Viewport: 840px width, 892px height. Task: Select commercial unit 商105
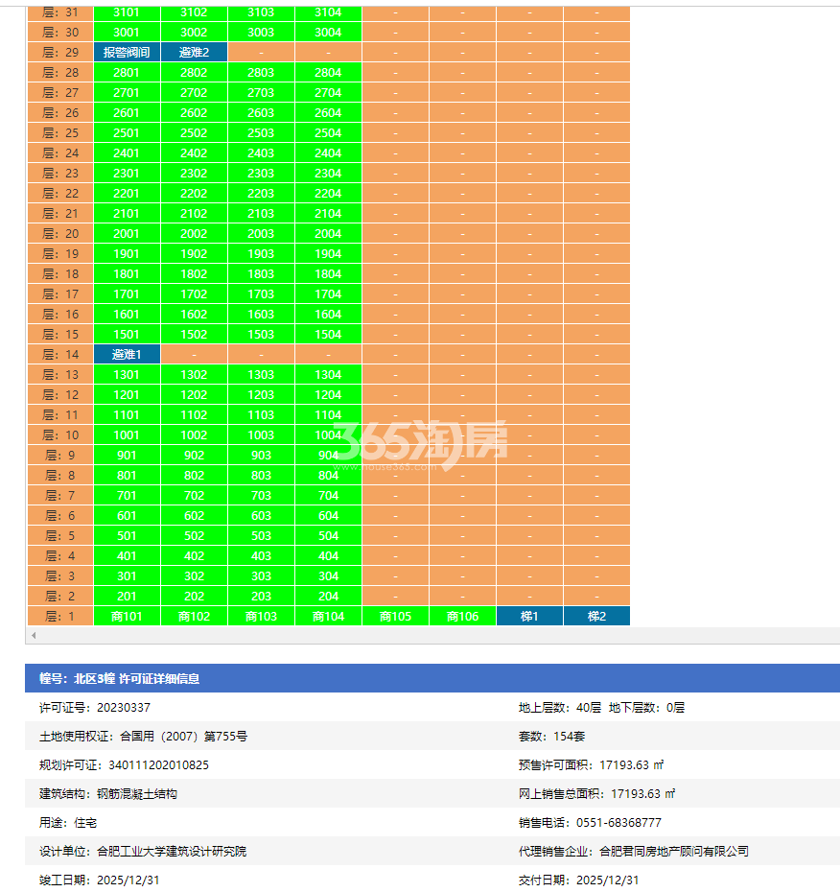click(x=395, y=616)
